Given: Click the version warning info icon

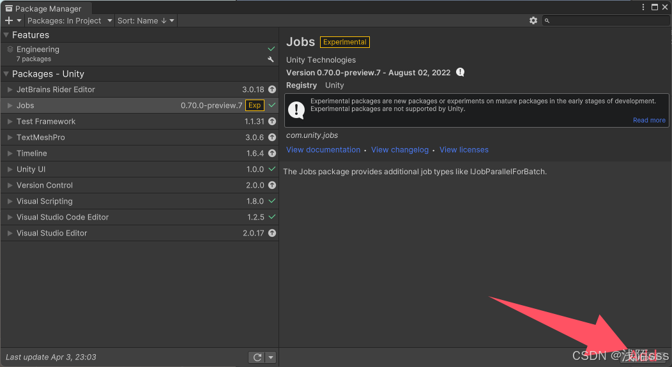Looking at the screenshot, I should click(461, 72).
